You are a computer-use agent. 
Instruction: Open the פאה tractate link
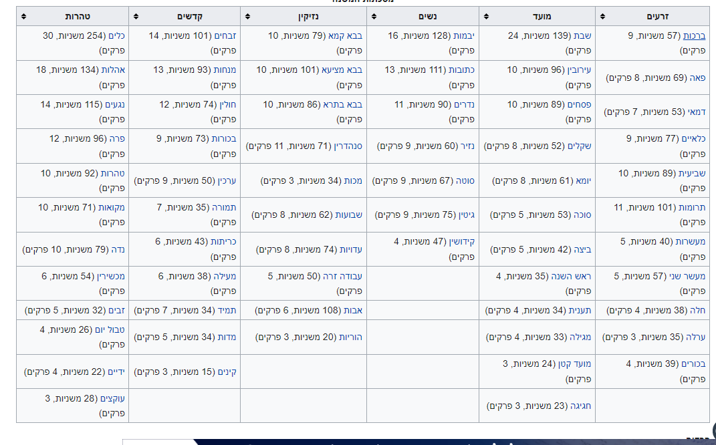point(698,78)
